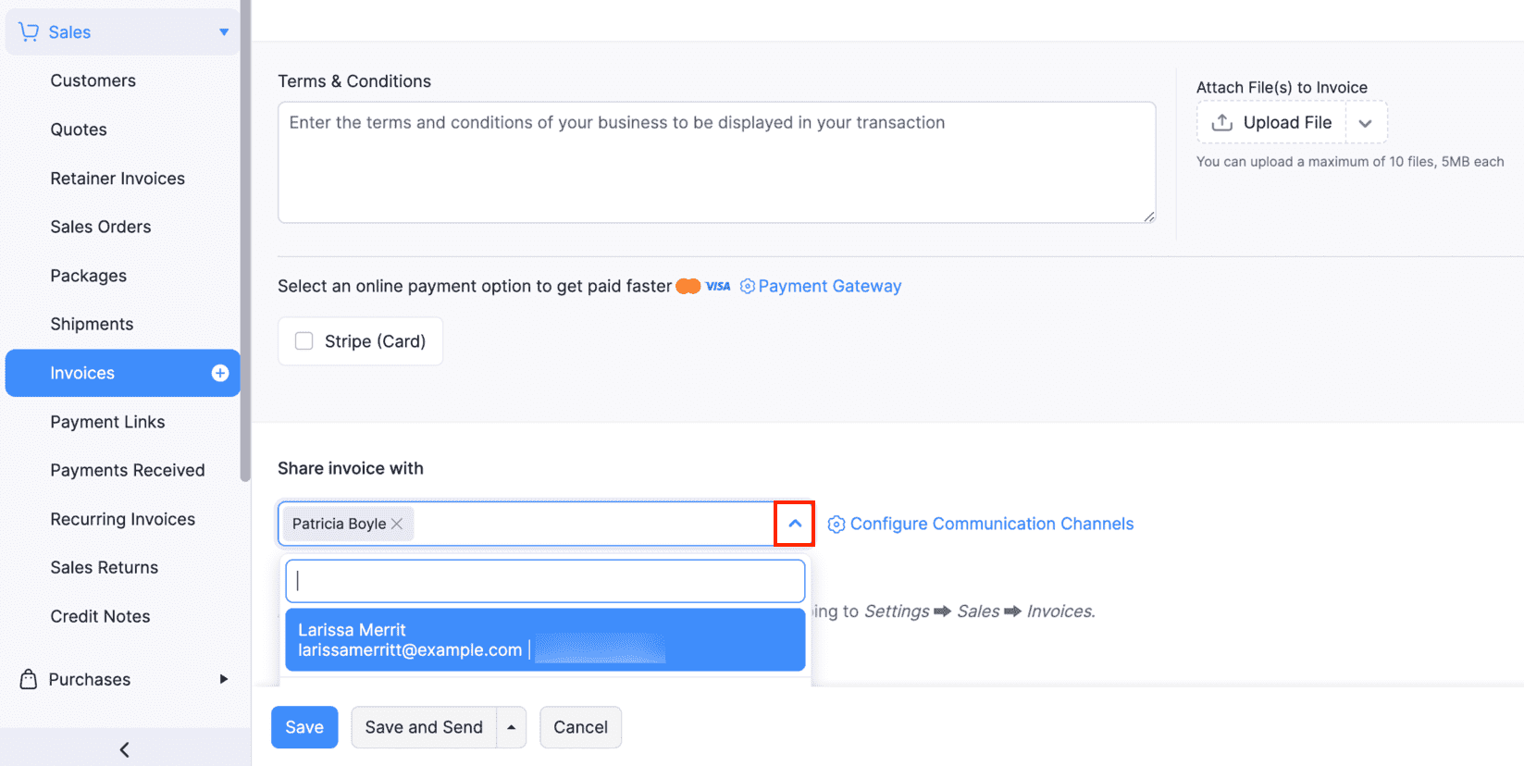The width and height of the screenshot is (1524, 766).
Task: Open the Payment Gateway gear icon
Action: coord(747,286)
